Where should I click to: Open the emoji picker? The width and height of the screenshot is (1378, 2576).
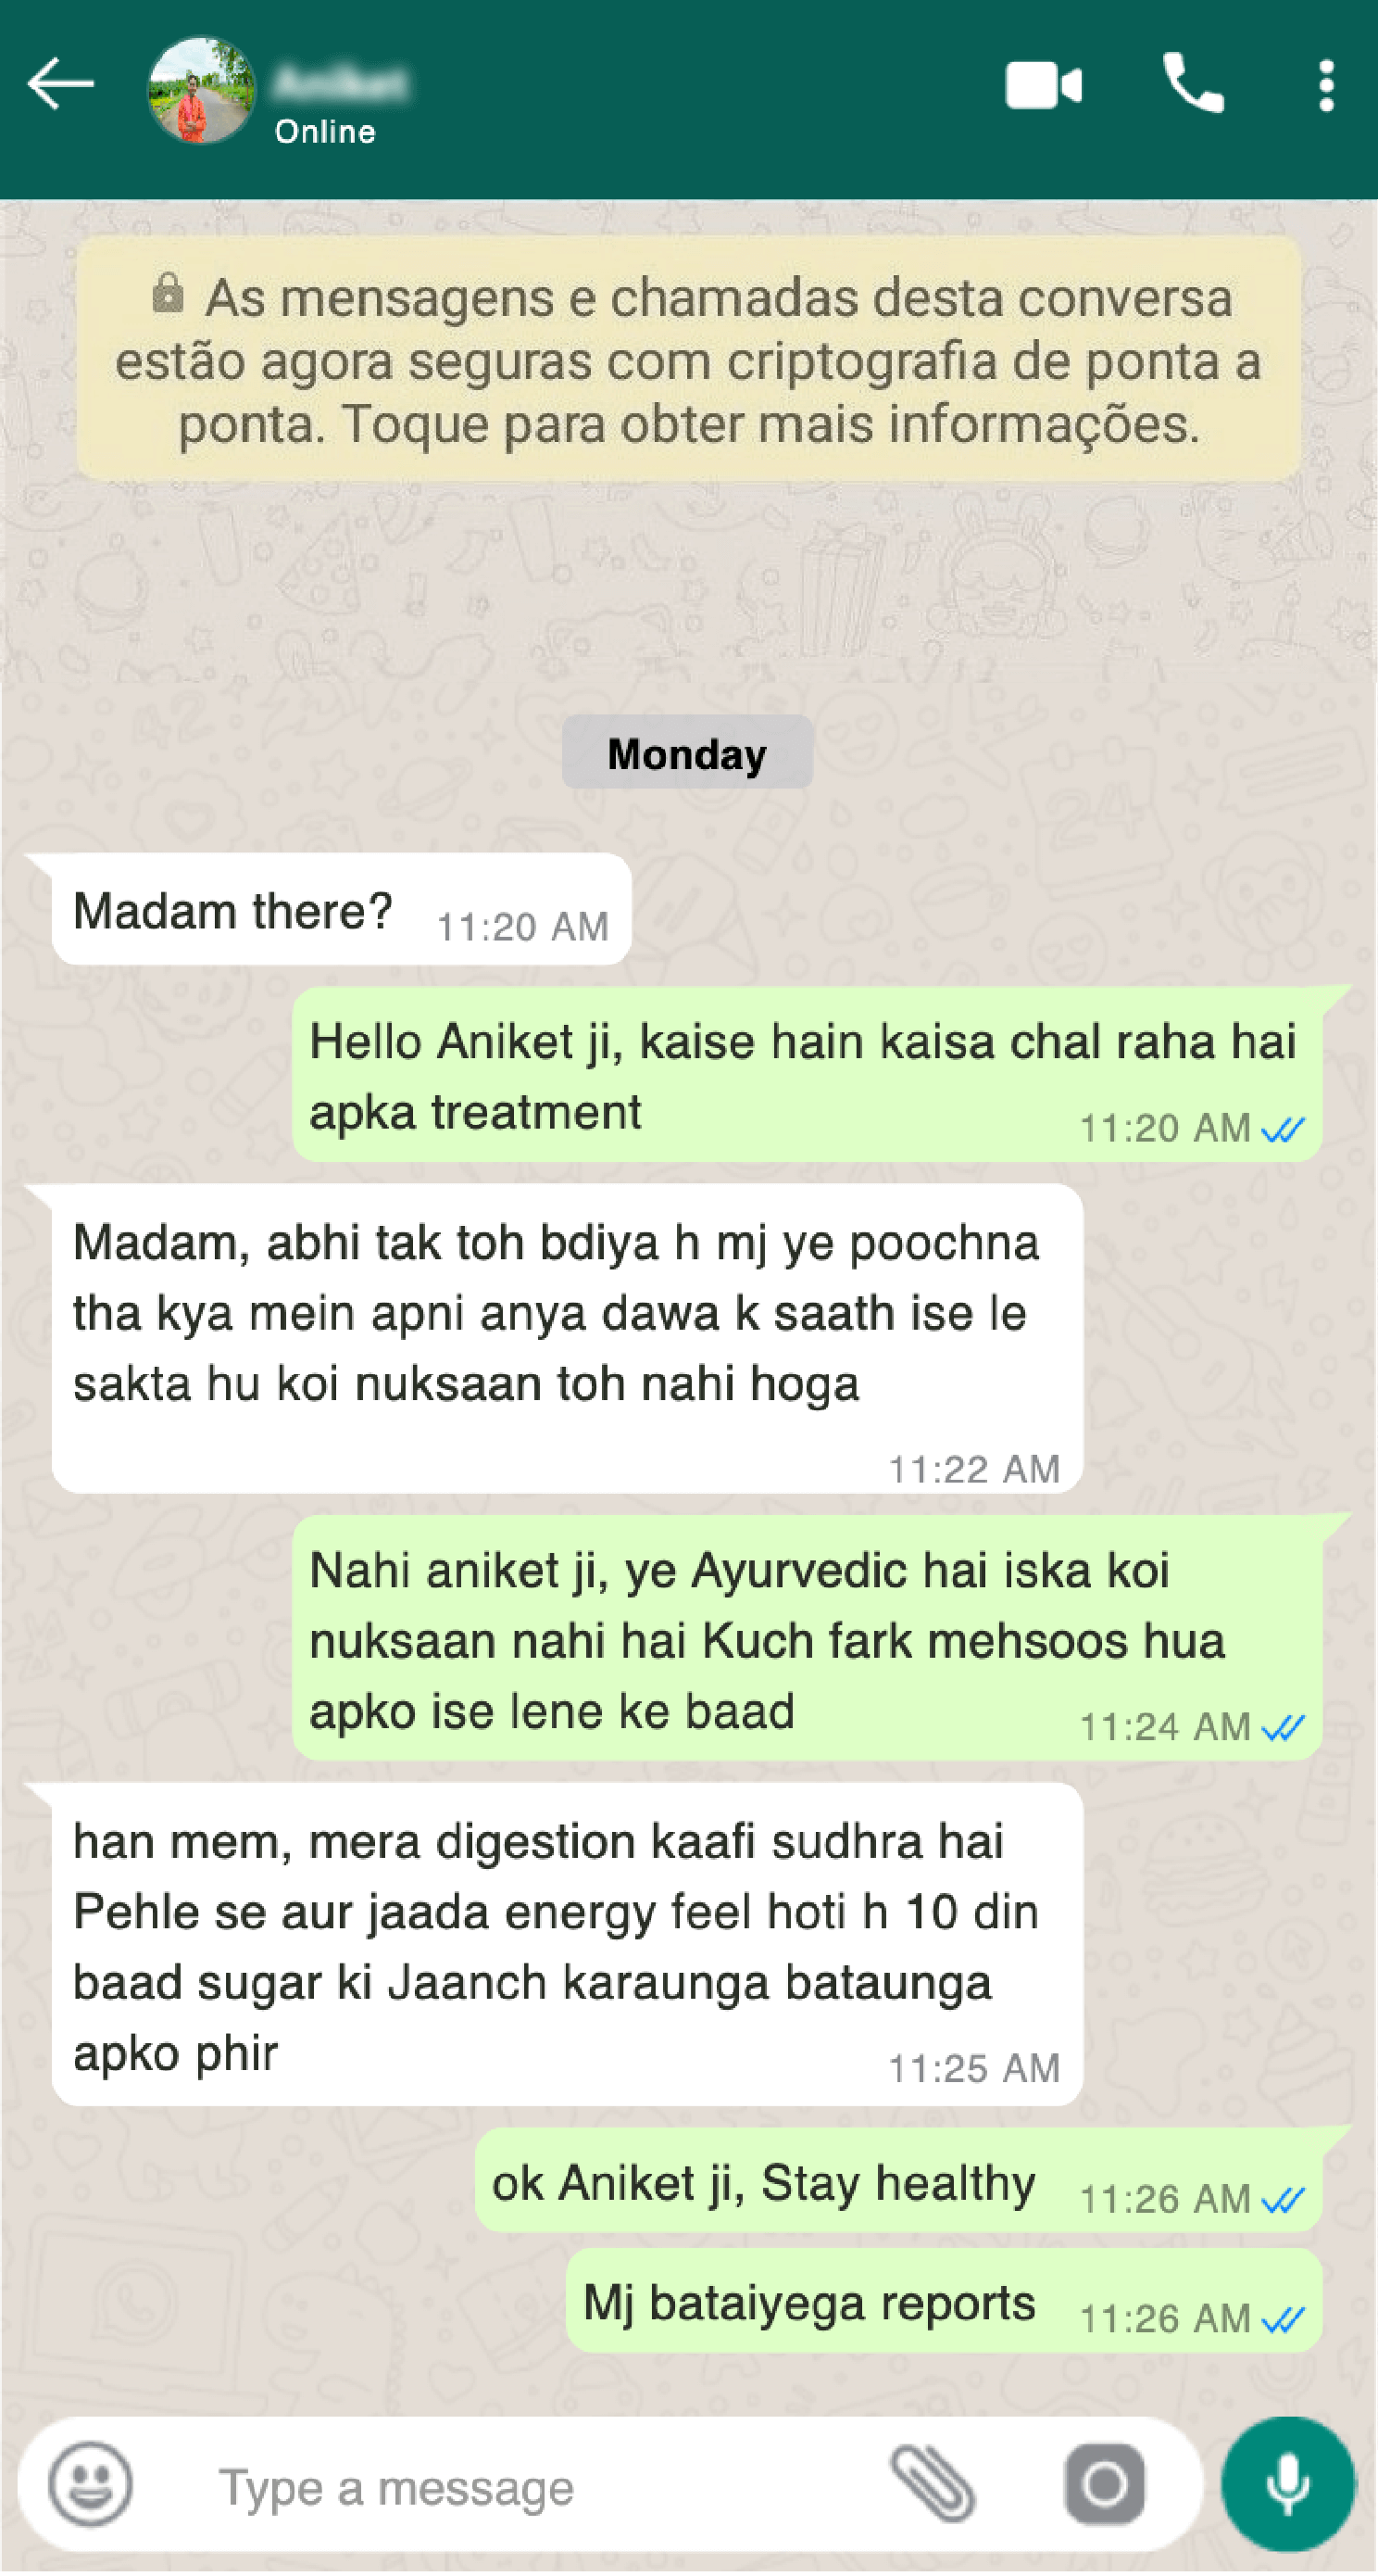(91, 2484)
